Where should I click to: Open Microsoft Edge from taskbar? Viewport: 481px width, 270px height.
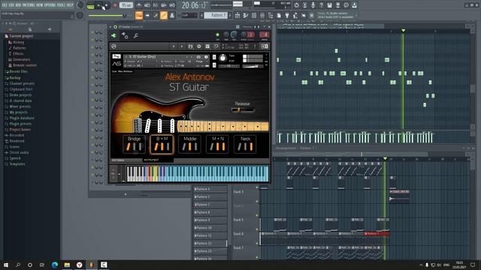click(55, 265)
